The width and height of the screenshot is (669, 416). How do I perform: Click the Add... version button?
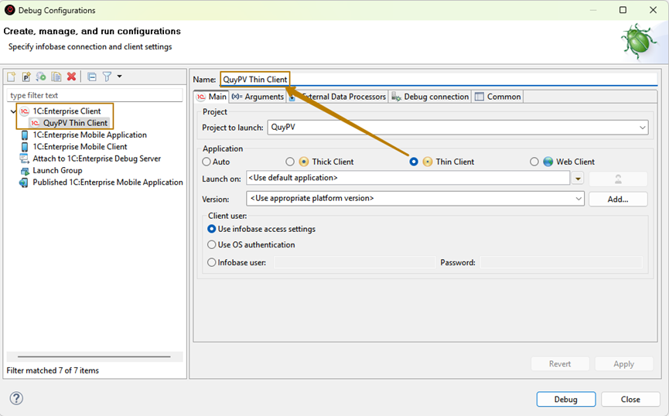[617, 199]
